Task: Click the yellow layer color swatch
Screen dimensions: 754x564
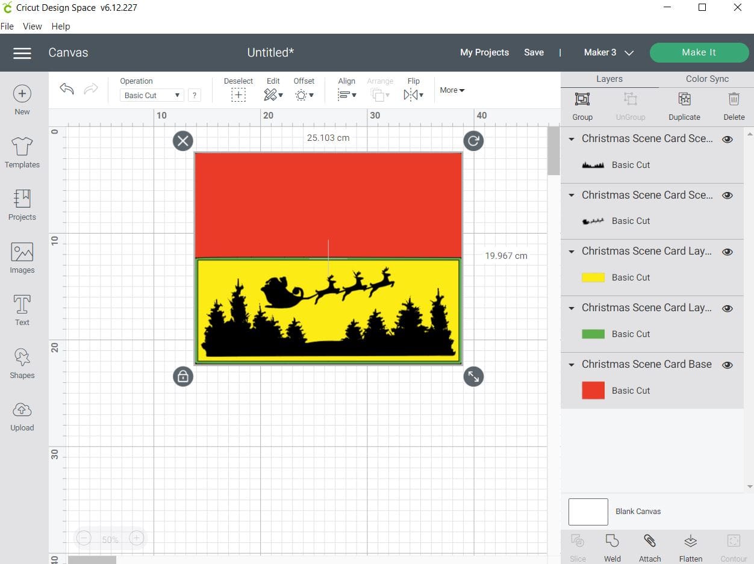Action: pos(593,277)
